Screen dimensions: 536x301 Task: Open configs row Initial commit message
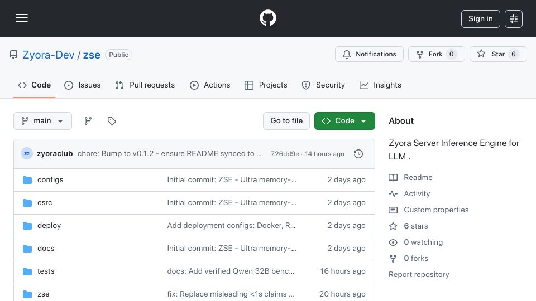pos(231,180)
